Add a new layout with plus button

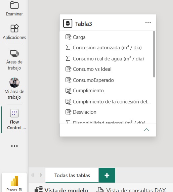tap(107, 175)
